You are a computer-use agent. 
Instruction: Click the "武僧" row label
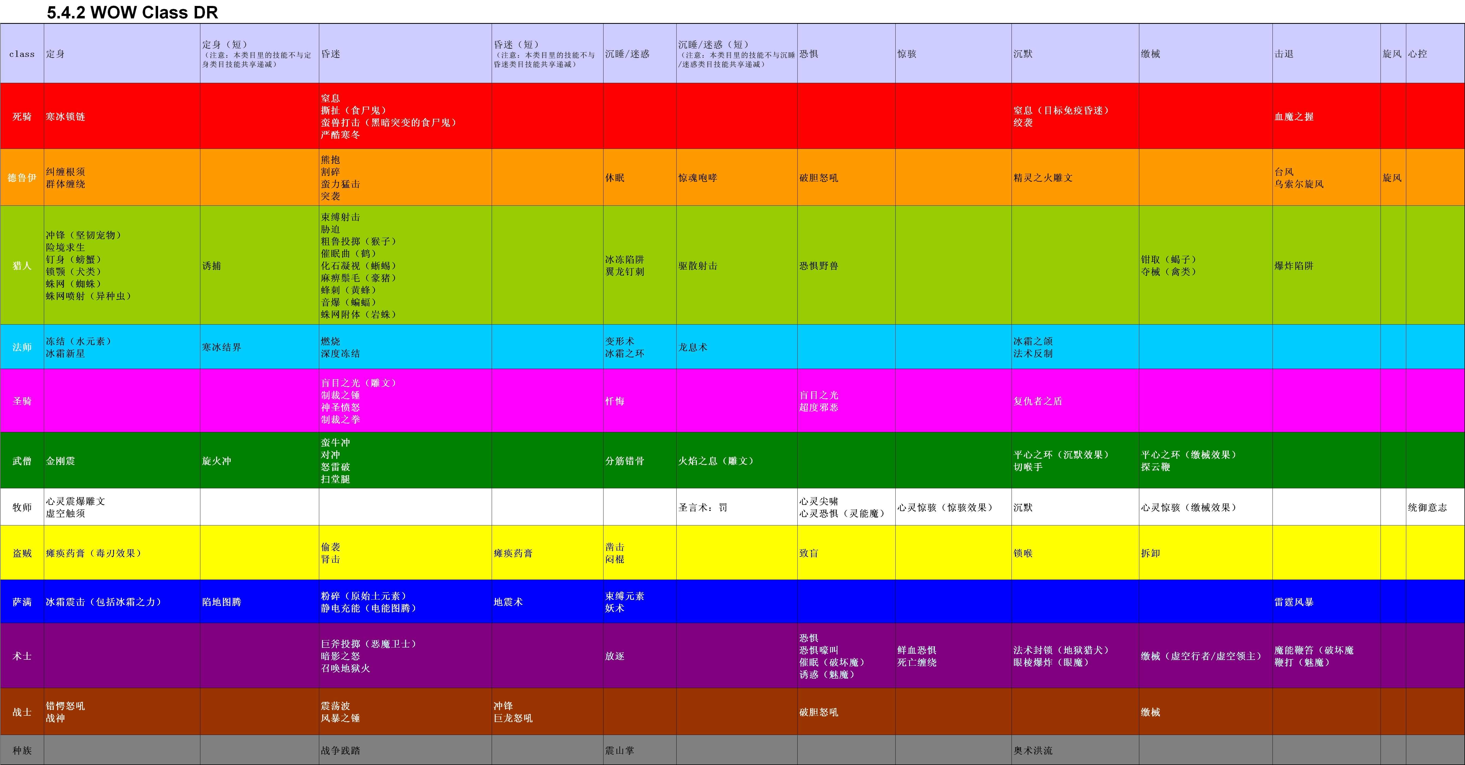22,461
